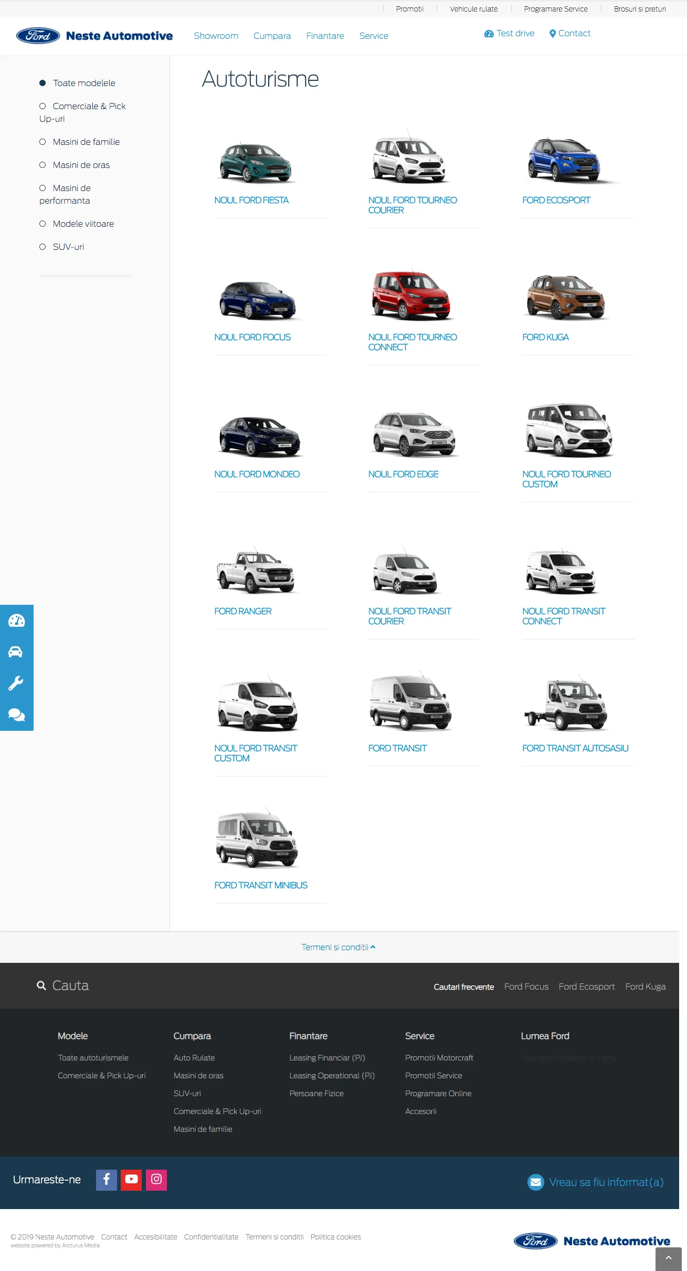Go to Vehicule rulate in the top bar
The height and width of the screenshot is (1271, 687).
(x=474, y=9)
